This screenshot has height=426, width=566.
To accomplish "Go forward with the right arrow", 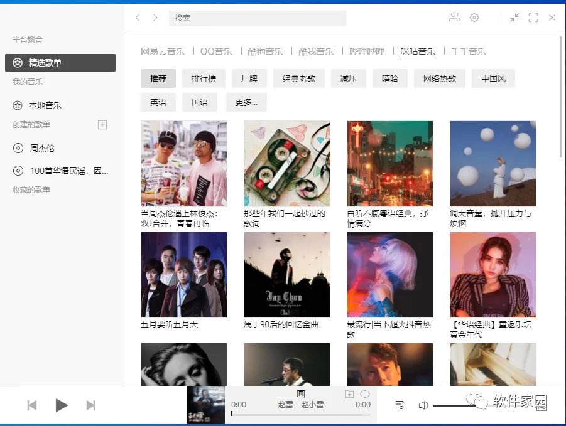I will tap(155, 18).
